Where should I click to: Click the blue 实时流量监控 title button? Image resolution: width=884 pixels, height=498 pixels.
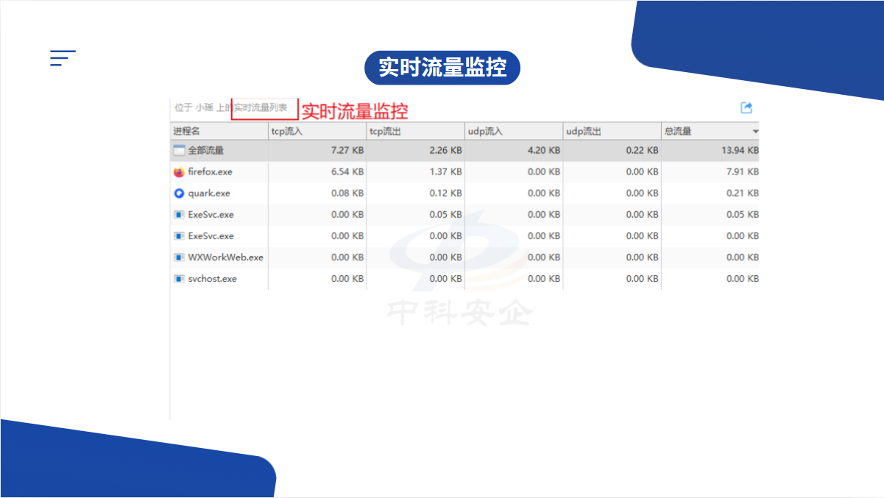442,68
